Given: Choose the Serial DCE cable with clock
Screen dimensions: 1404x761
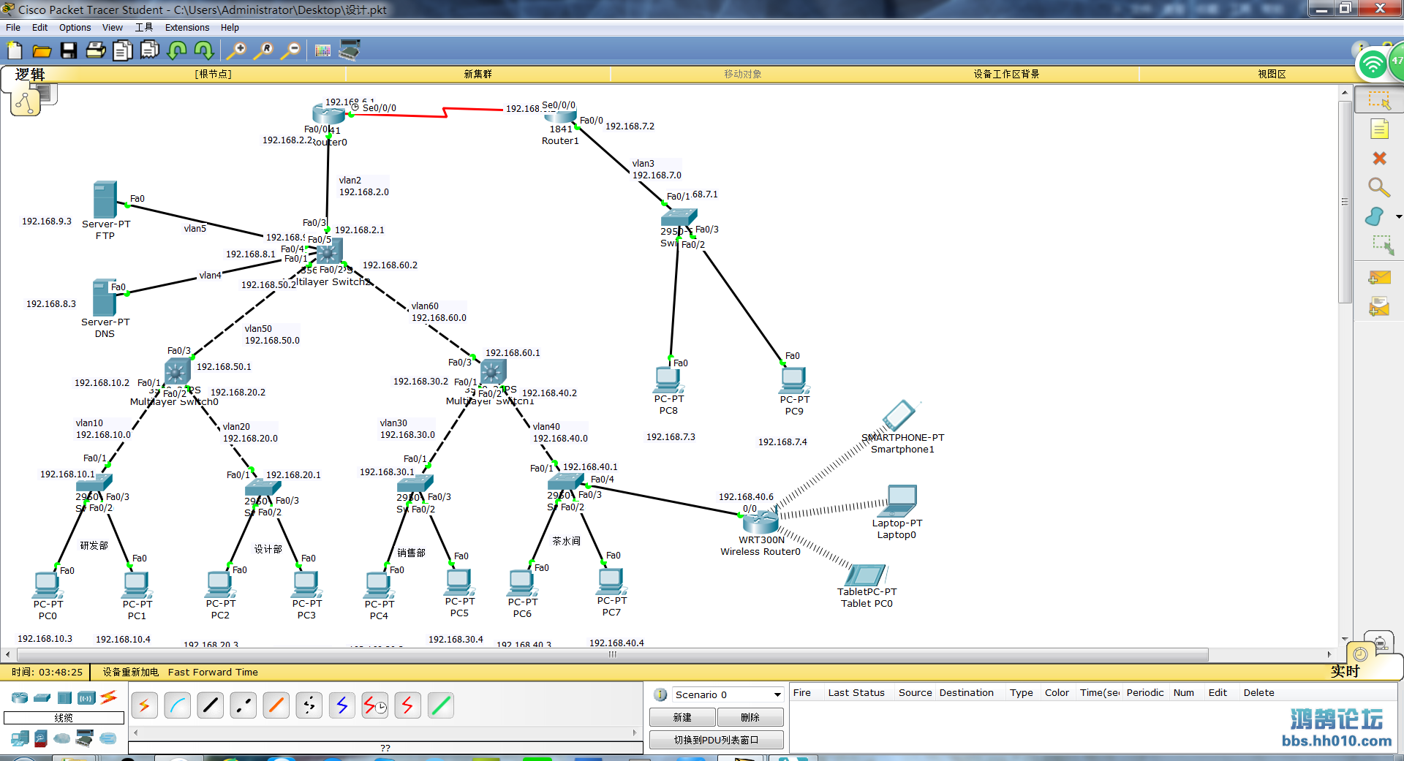Looking at the screenshot, I should click(375, 705).
